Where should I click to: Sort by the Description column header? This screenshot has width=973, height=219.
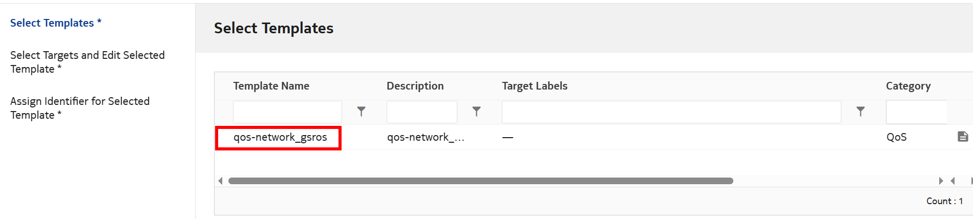click(x=415, y=86)
